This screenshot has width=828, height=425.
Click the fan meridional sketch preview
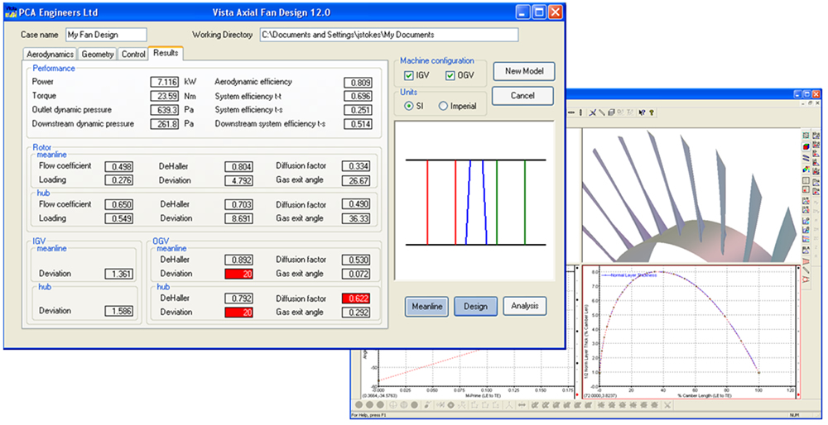[474, 201]
